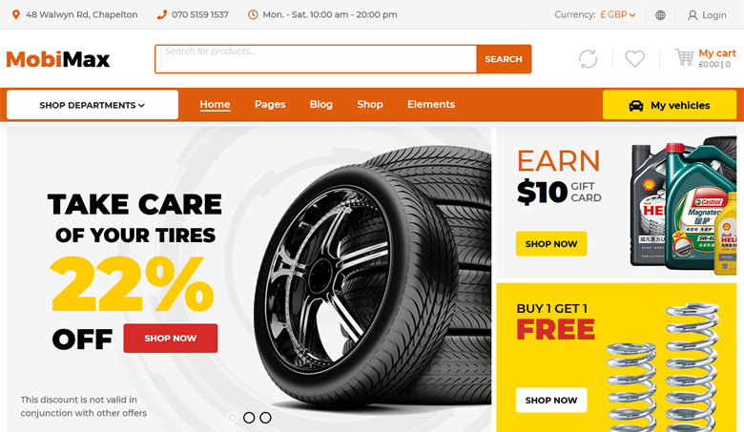Click the red Shop Now button
Screen dimensions: 744x432
pos(171,339)
